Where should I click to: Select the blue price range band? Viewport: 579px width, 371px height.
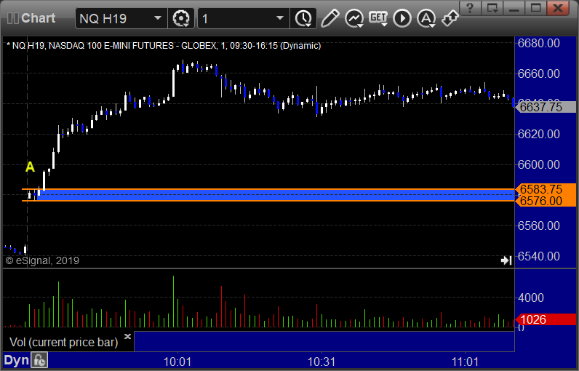coord(275,195)
